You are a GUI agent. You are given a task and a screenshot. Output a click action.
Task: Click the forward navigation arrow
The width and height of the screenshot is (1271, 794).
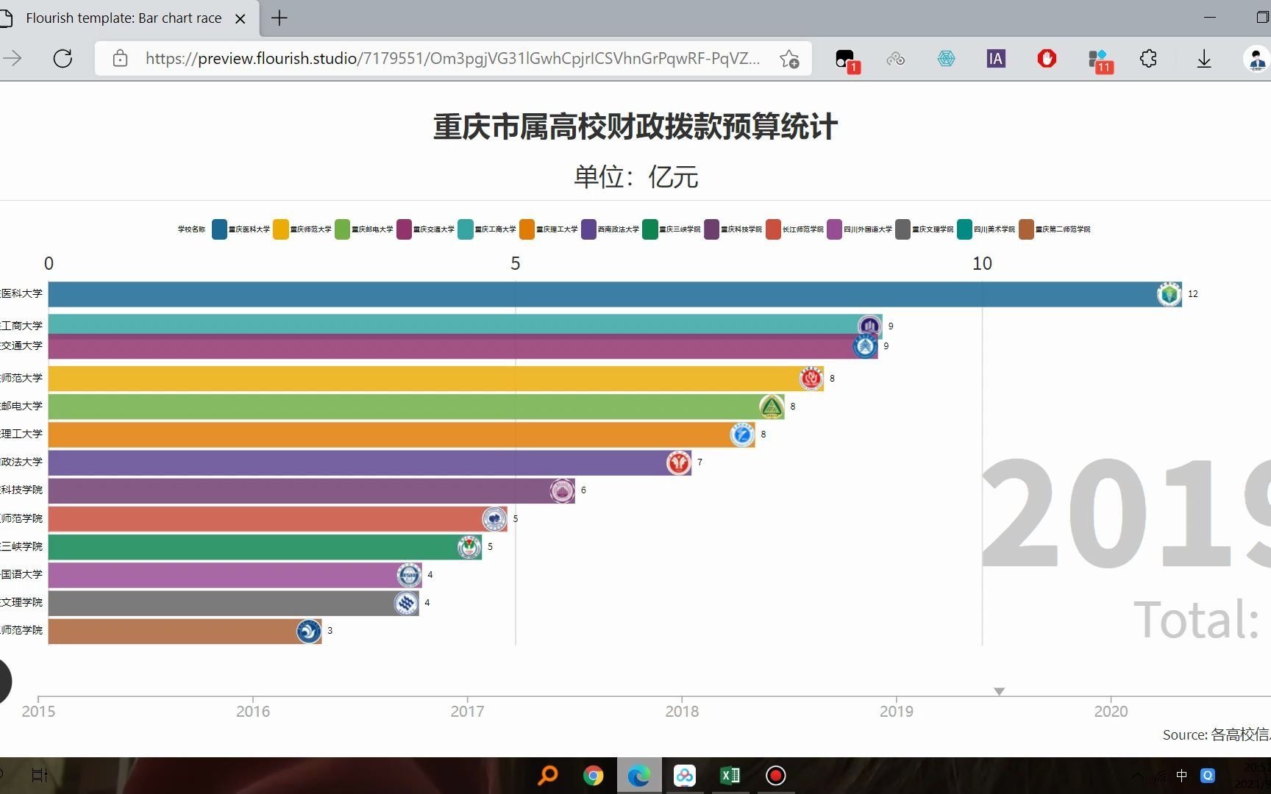[13, 59]
